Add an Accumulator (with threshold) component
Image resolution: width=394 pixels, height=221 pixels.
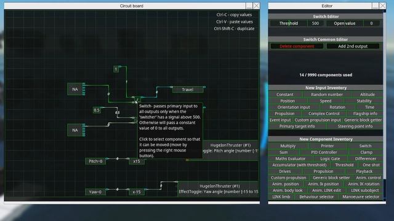click(x=299, y=165)
